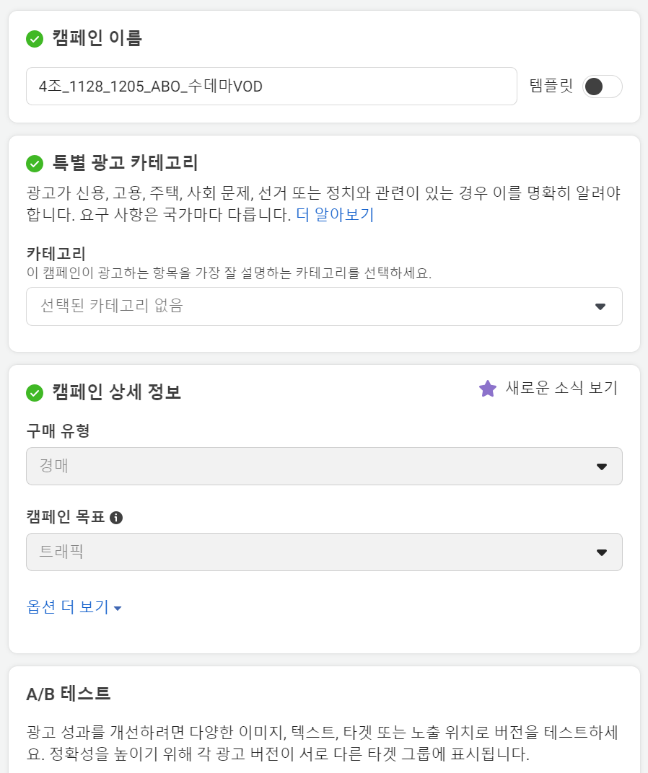
Task: Open the 캠페인 목표 트래픽 dropdown
Action: click(x=324, y=552)
